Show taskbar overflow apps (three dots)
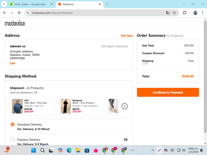This screenshot has width=207, height=155. [132, 150]
